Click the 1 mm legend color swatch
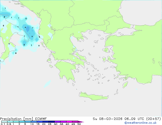 16,122
